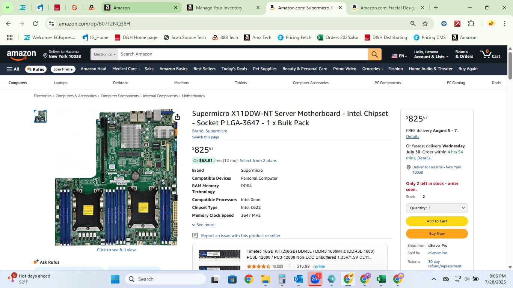Switch to the Fractal Design tab
The height and width of the screenshot is (288, 513).
click(387, 7)
